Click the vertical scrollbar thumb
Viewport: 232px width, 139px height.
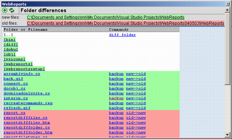[x=227, y=49]
